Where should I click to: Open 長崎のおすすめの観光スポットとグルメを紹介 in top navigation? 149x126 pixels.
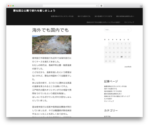tap(103, 22)
